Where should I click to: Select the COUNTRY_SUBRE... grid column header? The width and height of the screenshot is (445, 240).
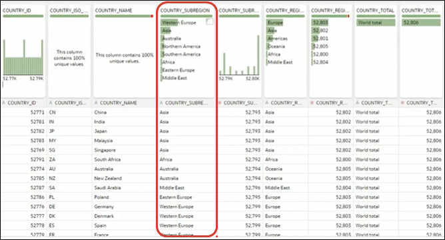coord(187,103)
